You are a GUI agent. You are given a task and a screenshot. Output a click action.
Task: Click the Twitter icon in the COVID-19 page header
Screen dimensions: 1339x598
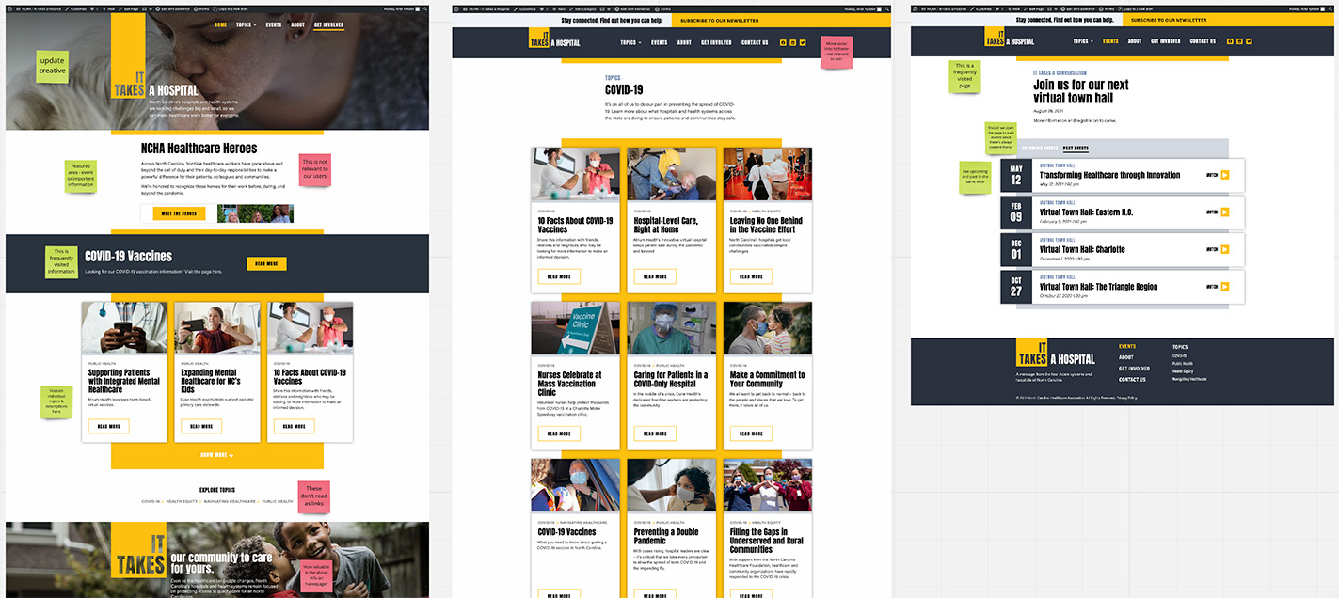tap(803, 42)
